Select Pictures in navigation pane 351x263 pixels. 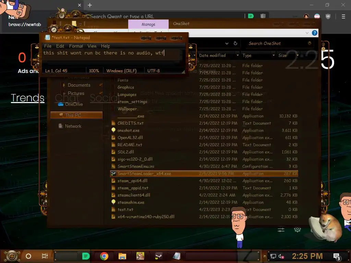point(76,93)
